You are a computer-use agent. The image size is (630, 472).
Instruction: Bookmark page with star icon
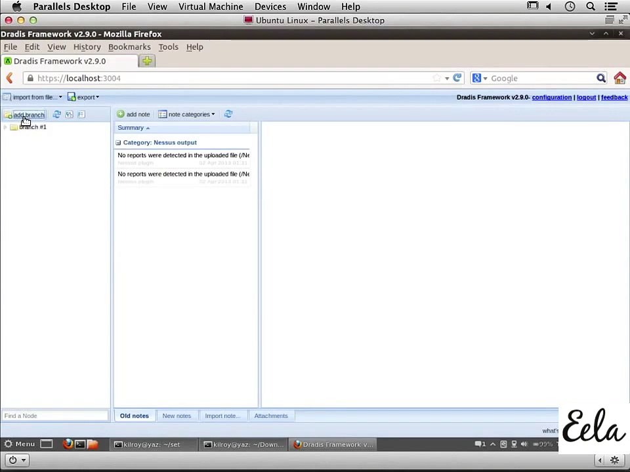(x=437, y=78)
